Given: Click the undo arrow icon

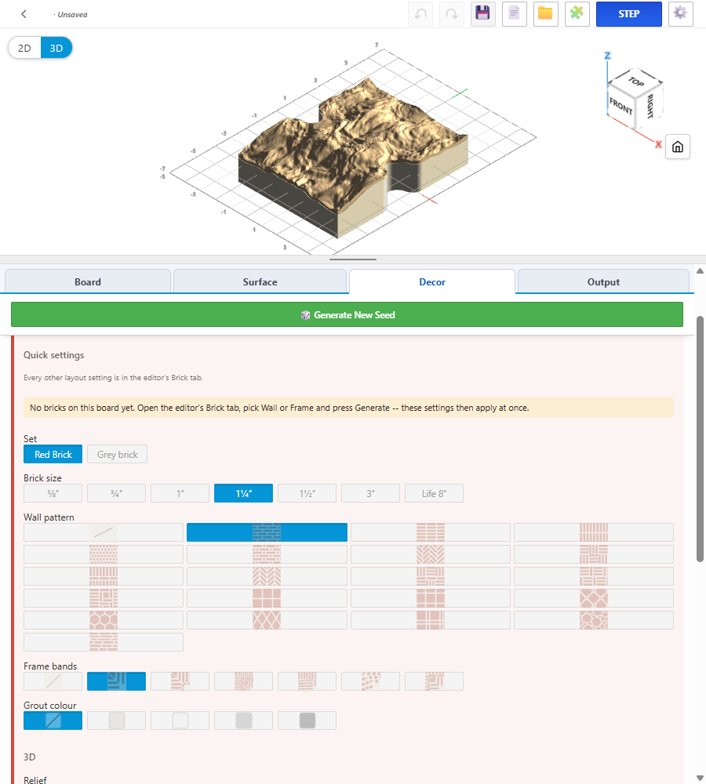Looking at the screenshot, I should click(x=420, y=14).
